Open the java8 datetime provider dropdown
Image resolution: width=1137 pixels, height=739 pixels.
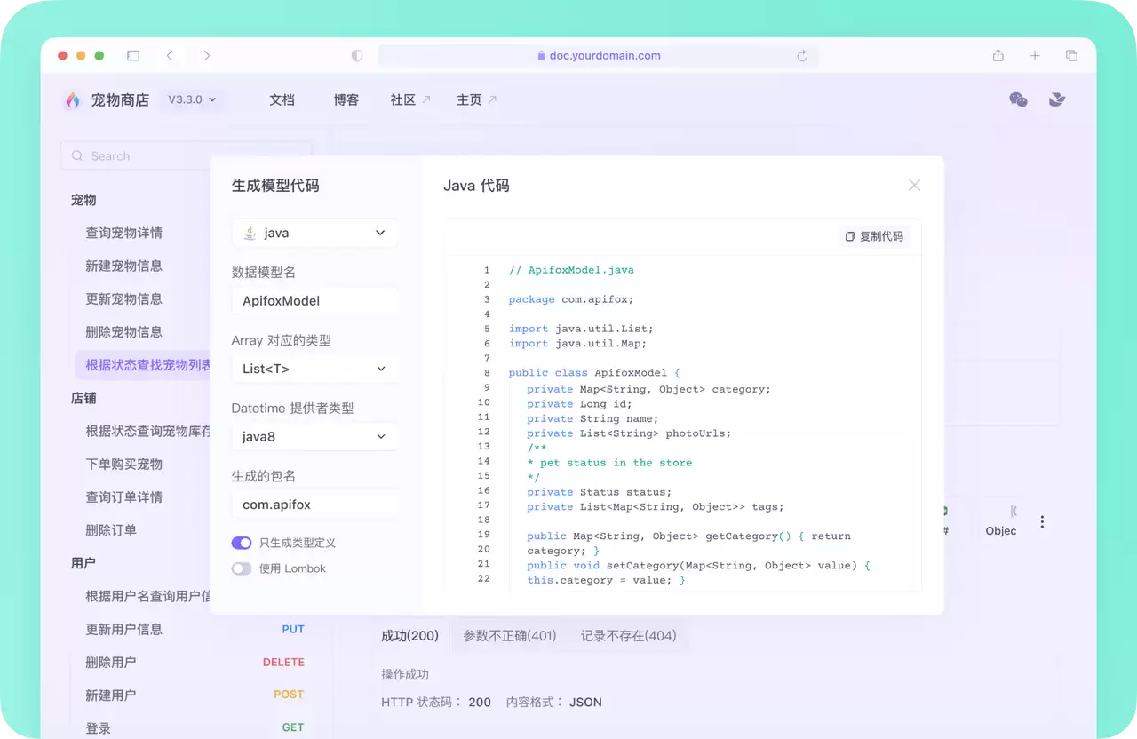pyautogui.click(x=314, y=436)
